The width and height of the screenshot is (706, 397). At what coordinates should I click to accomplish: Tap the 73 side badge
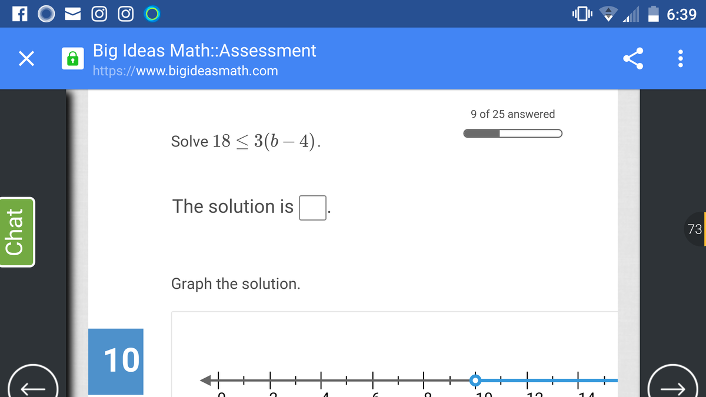point(695,229)
